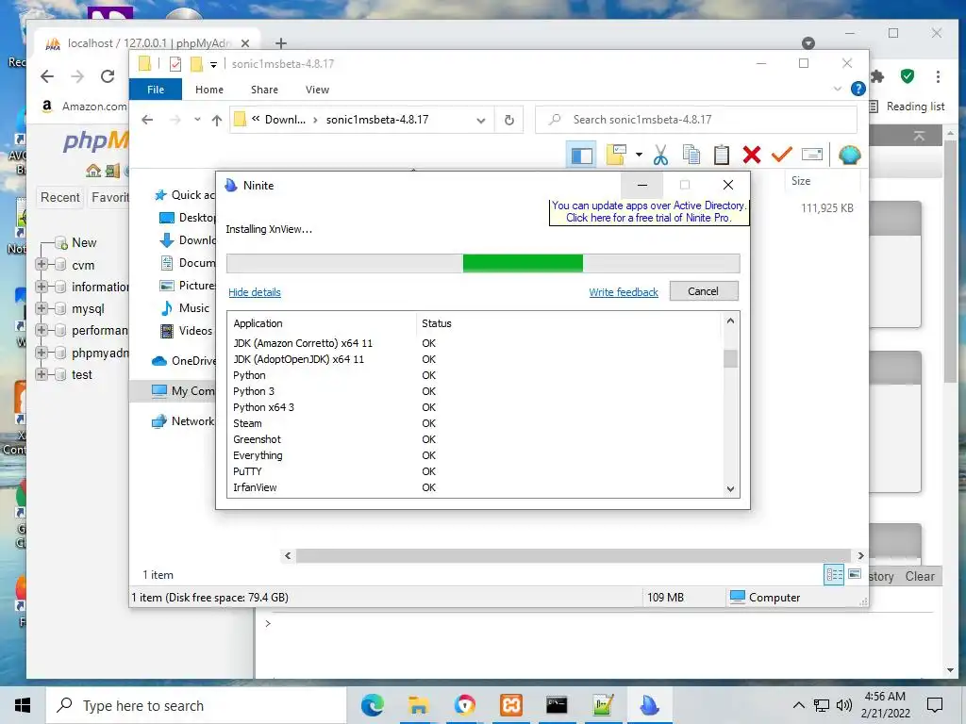Select the Greenshot row in Ninite list
This screenshot has width=966, height=724.
pyautogui.click(x=475, y=439)
